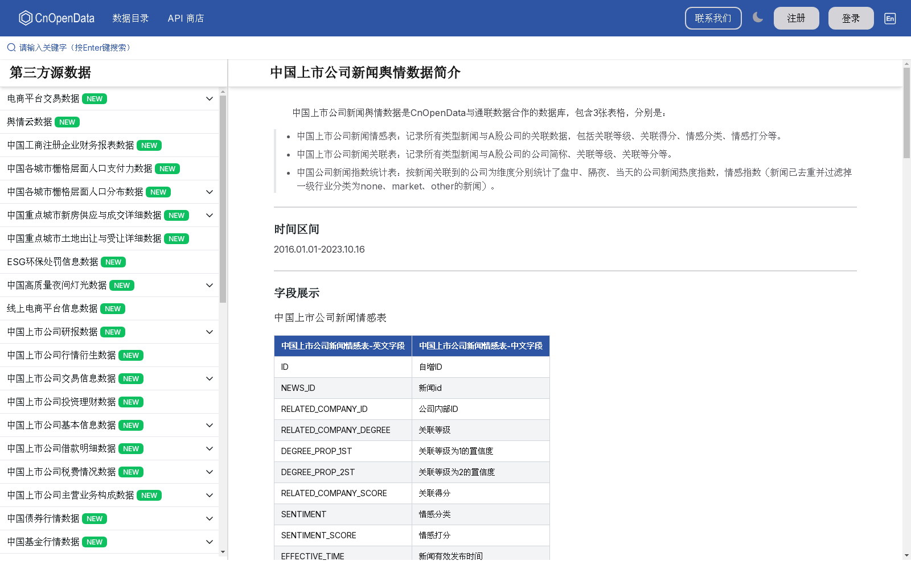The image size is (911, 569).
Task: Switch language with the En icon
Action: click(x=890, y=18)
